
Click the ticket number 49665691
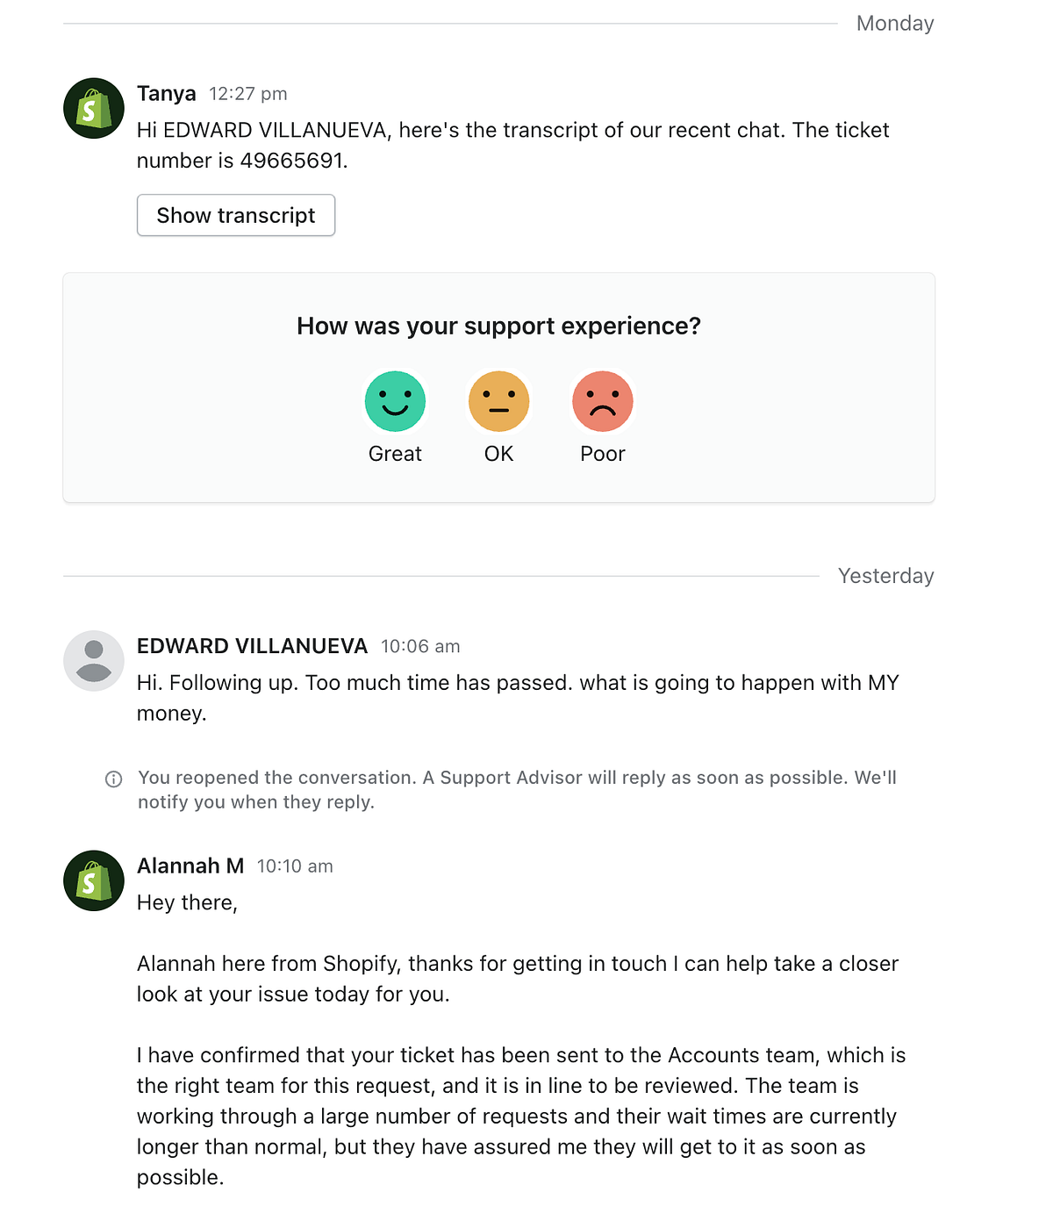(x=292, y=161)
